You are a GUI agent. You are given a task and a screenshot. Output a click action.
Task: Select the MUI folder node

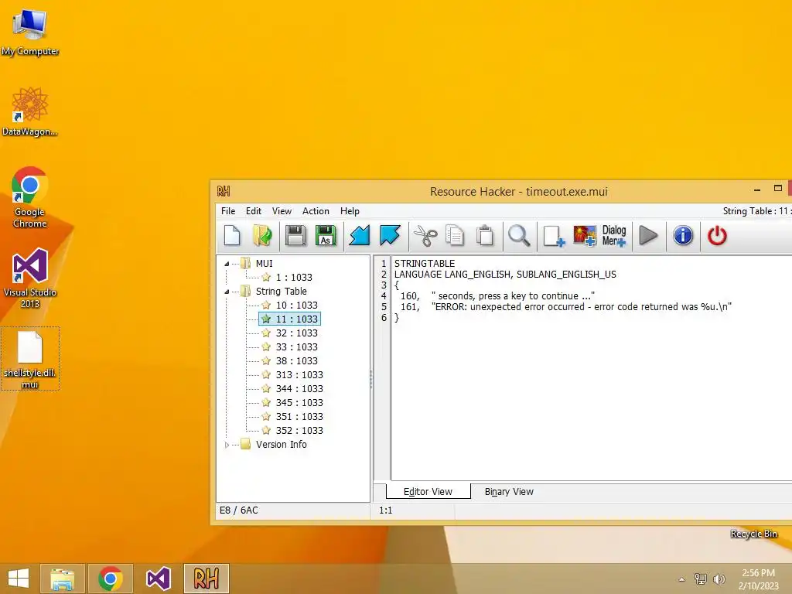point(265,264)
